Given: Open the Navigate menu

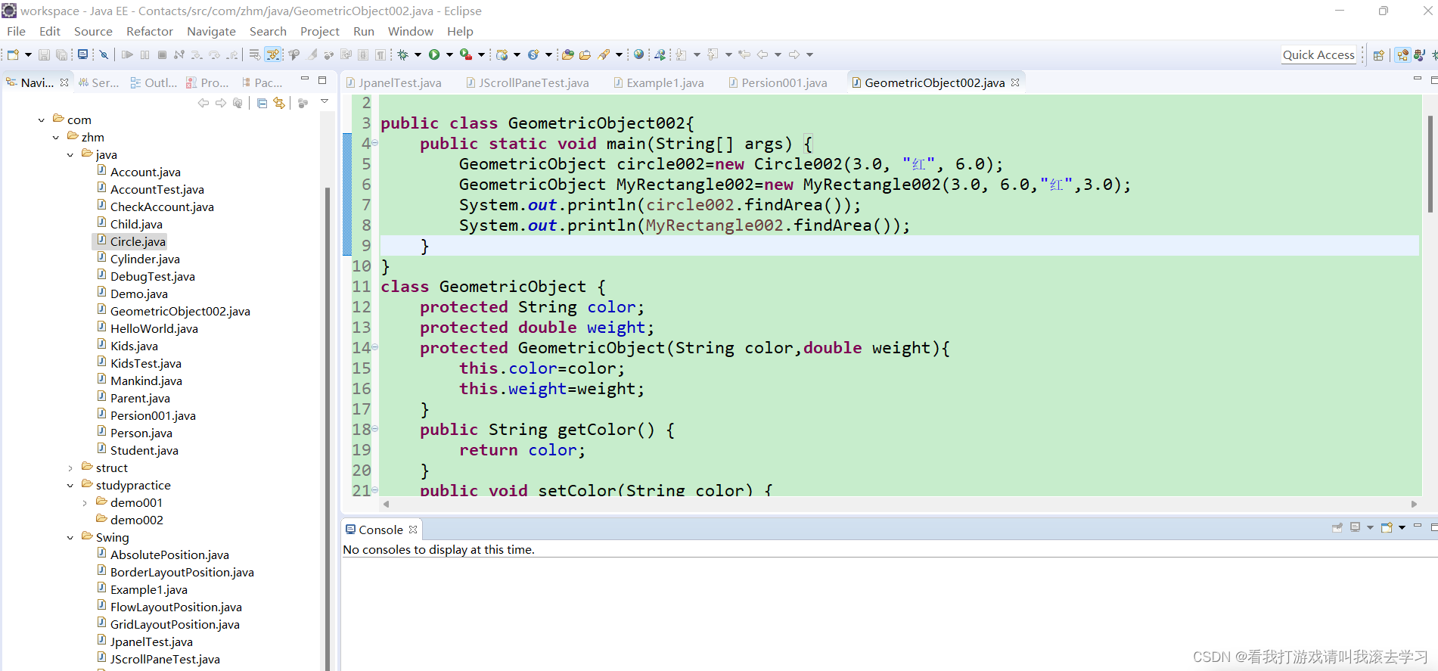Looking at the screenshot, I should 211,31.
